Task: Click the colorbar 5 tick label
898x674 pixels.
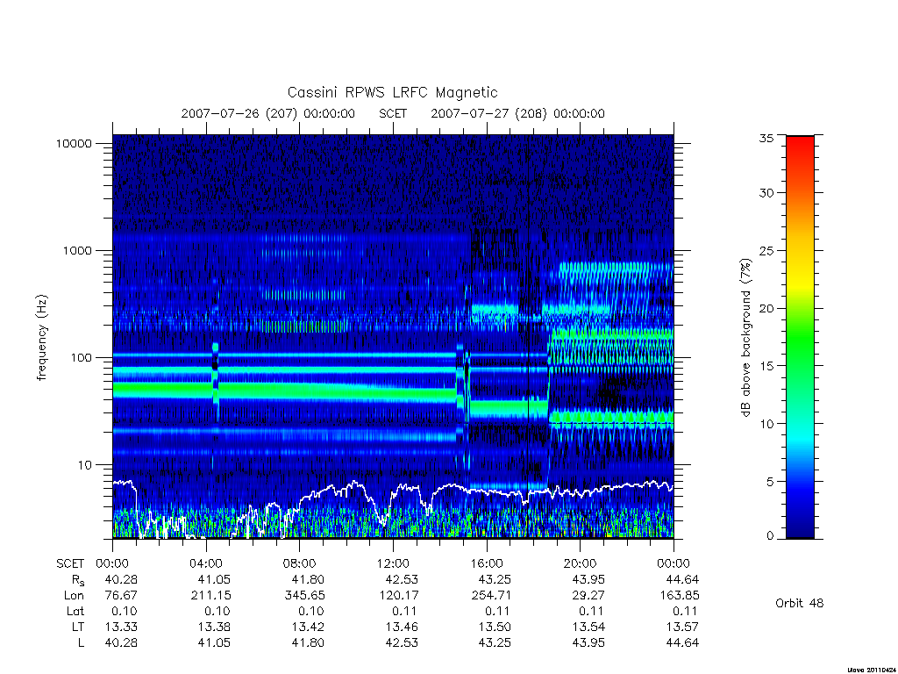Action: pyautogui.click(x=770, y=482)
